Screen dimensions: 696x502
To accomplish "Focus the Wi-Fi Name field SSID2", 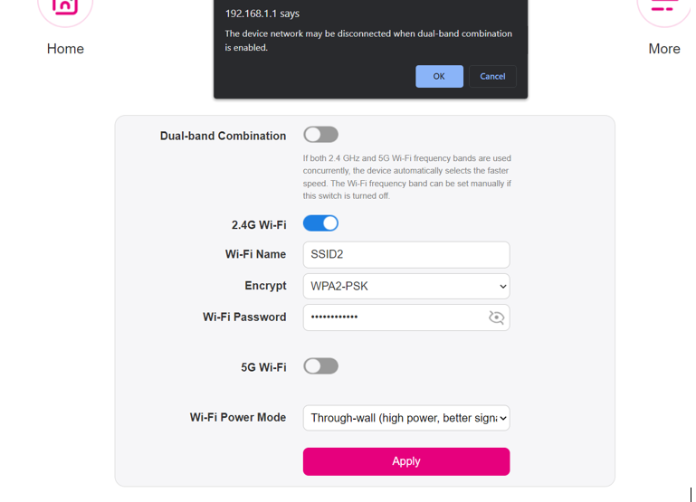I will tap(406, 254).
